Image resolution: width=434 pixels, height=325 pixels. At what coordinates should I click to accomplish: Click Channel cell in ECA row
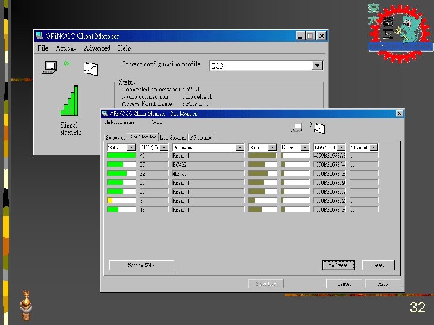pyautogui.click(x=363, y=164)
